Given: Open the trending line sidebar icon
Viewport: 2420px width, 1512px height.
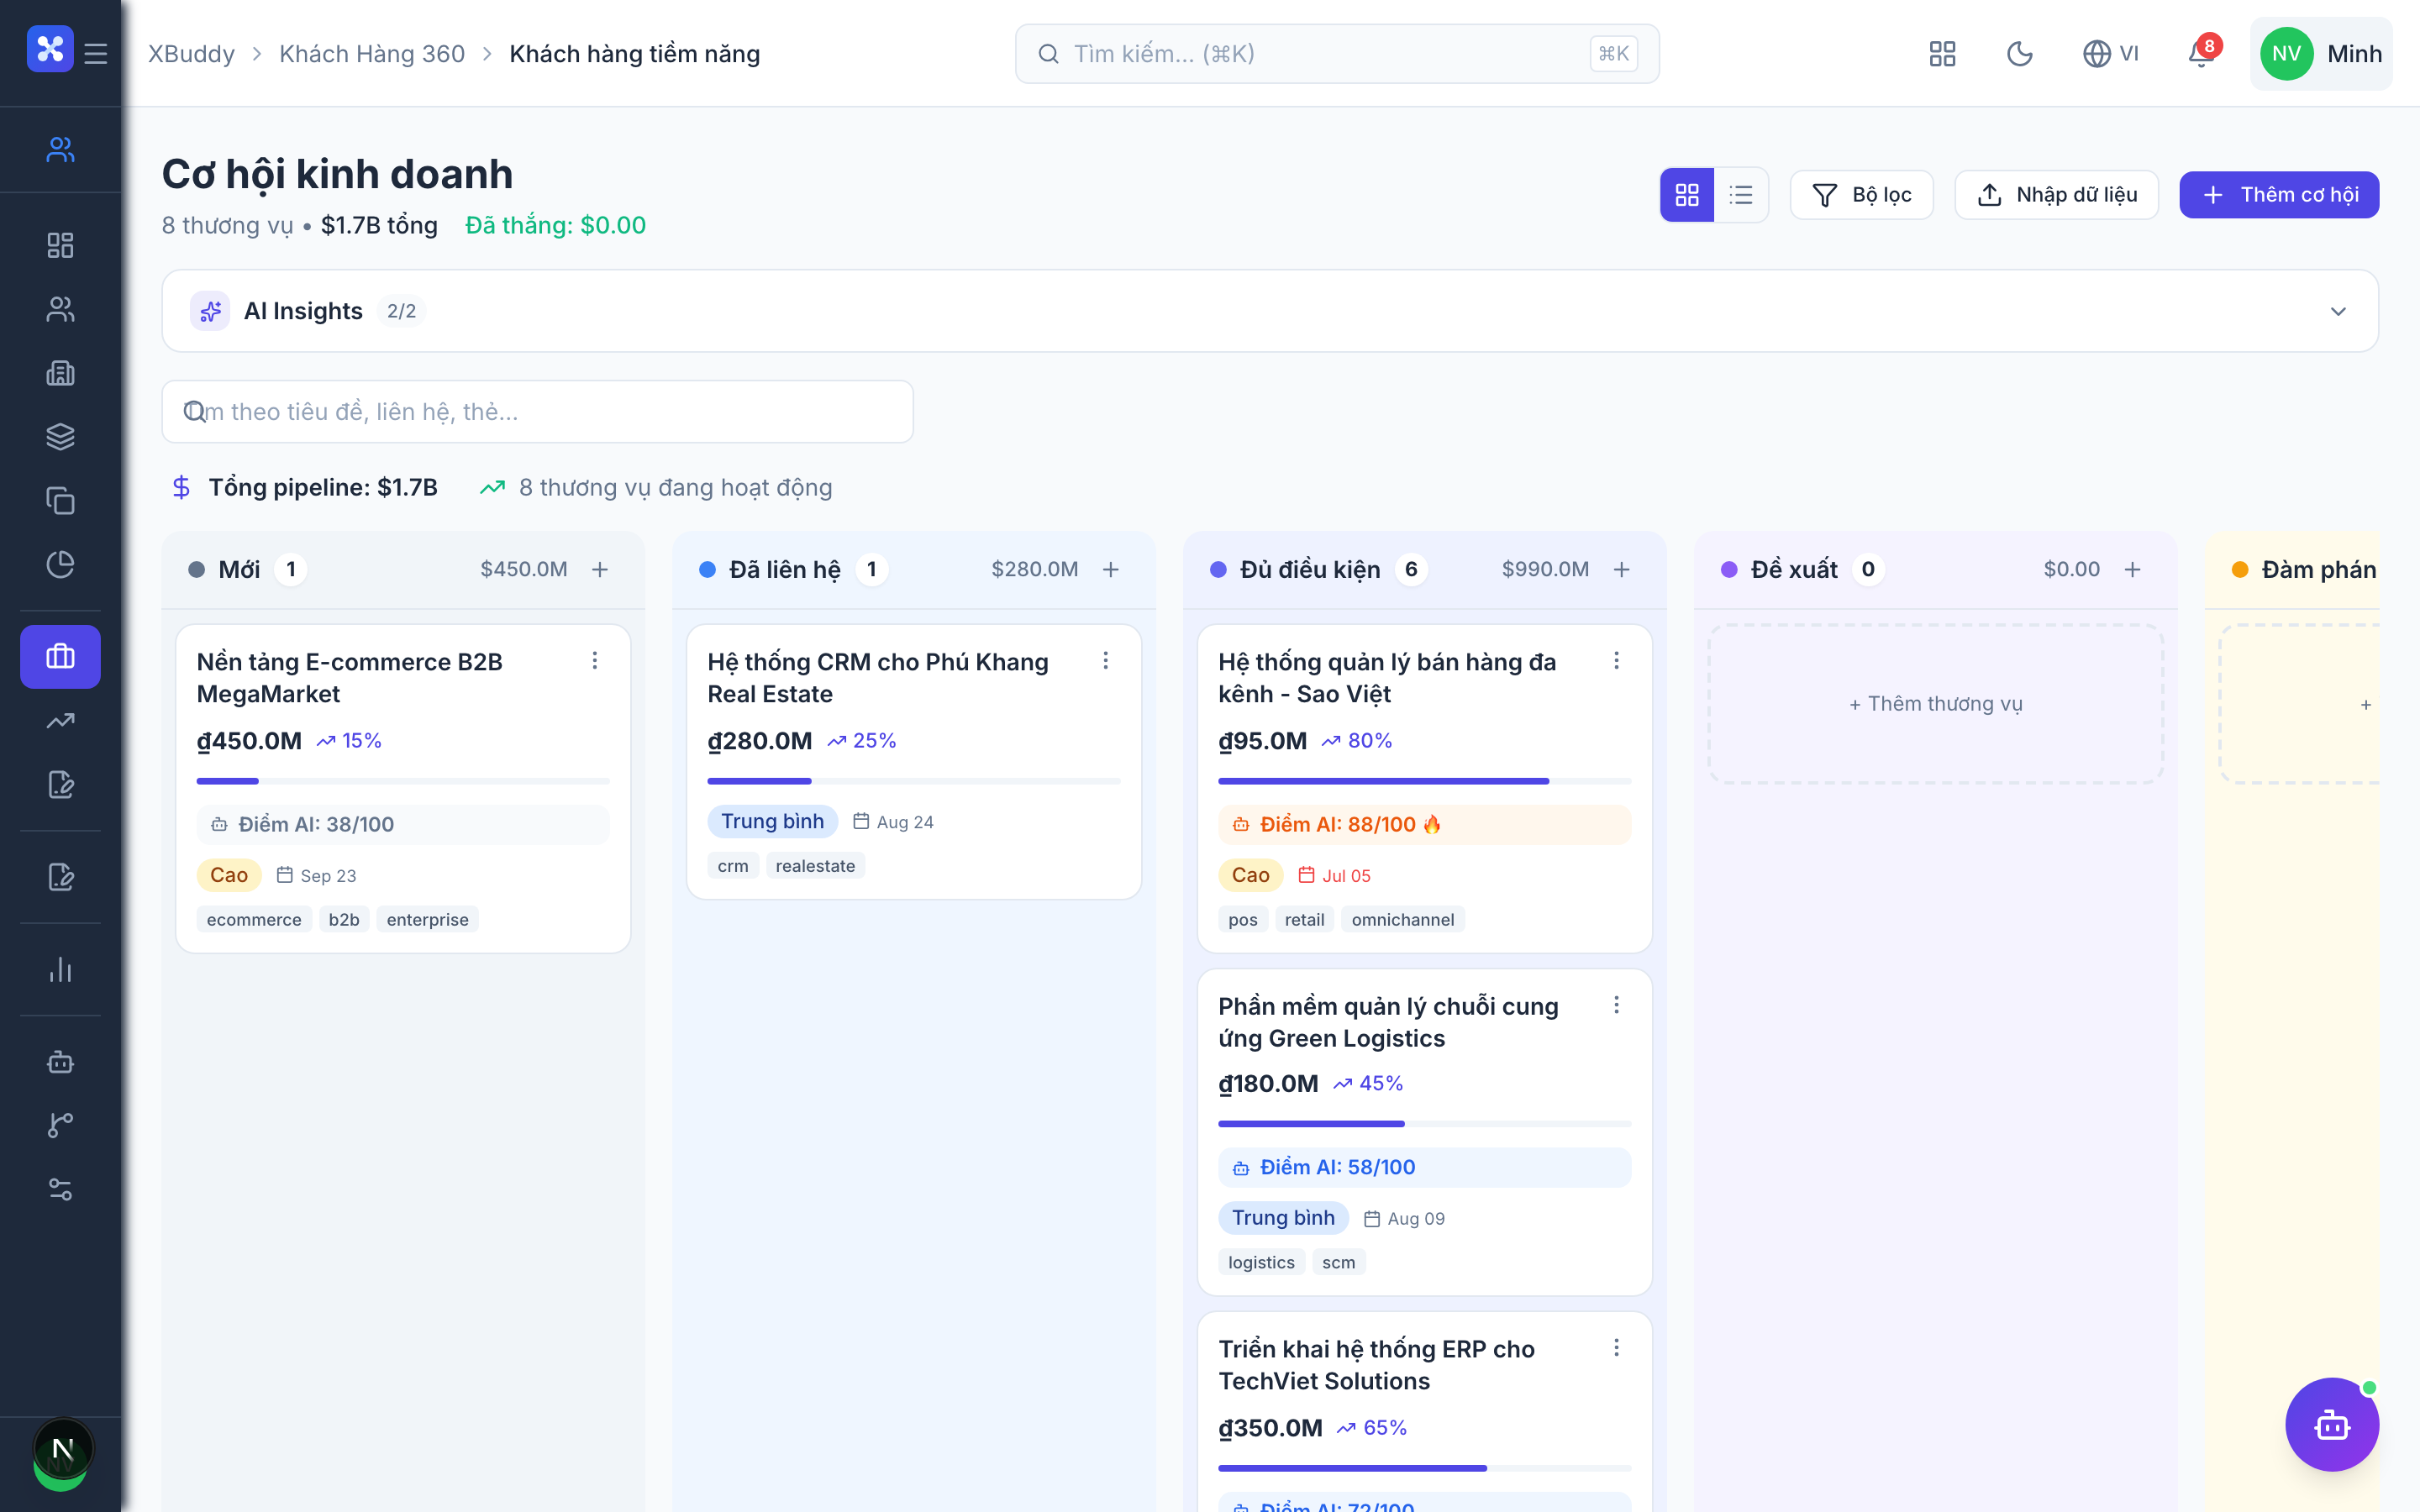Looking at the screenshot, I should [60, 720].
